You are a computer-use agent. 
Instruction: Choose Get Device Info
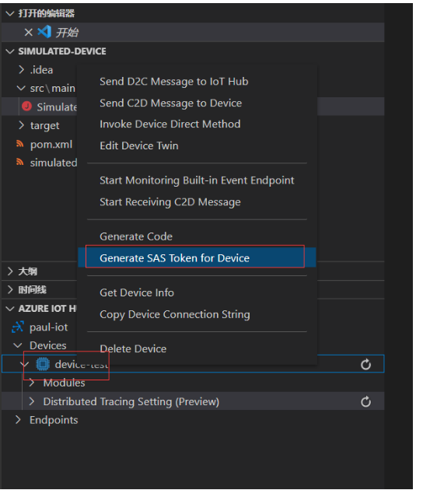tap(137, 292)
